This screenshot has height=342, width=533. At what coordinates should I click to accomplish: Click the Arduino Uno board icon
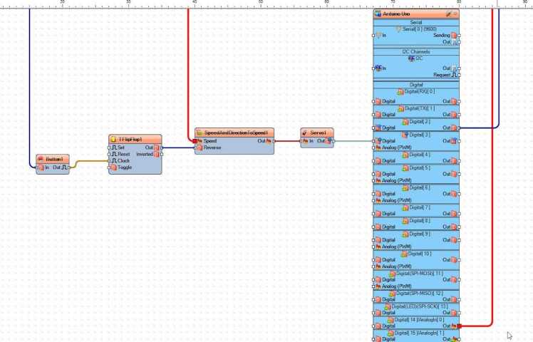click(378, 14)
